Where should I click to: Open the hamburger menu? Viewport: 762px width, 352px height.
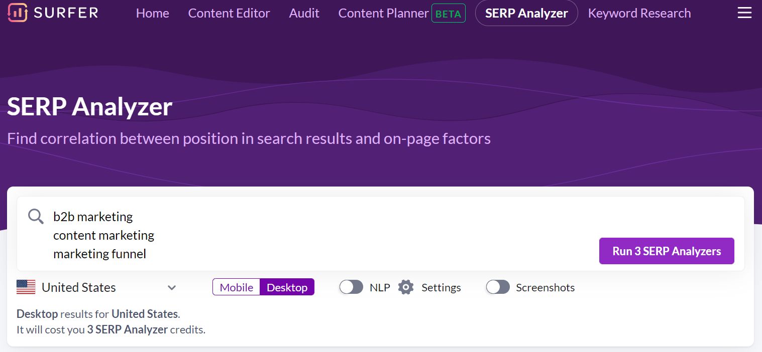click(744, 13)
